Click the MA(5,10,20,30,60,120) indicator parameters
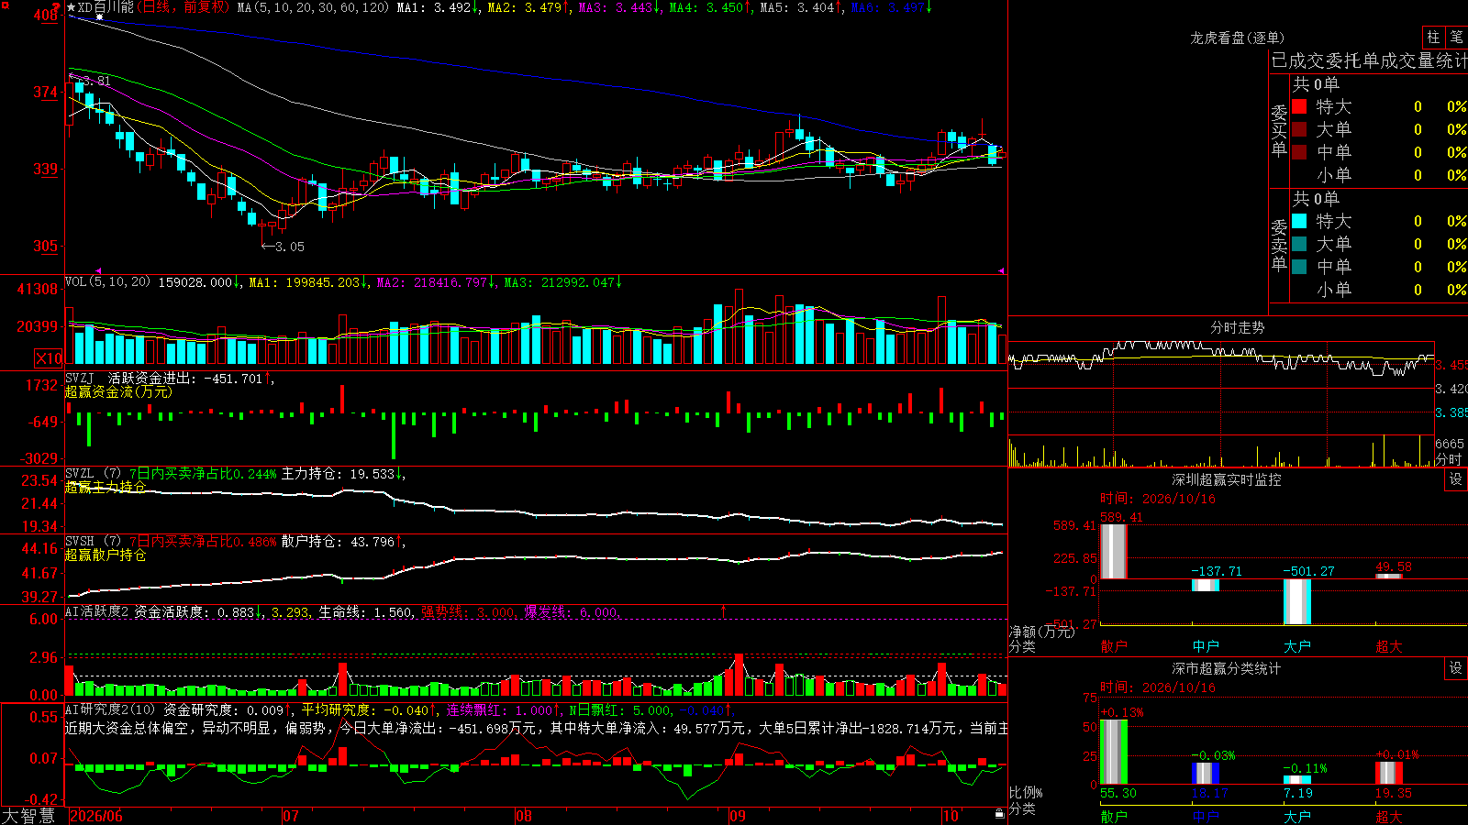The image size is (1468, 825). pos(313,7)
